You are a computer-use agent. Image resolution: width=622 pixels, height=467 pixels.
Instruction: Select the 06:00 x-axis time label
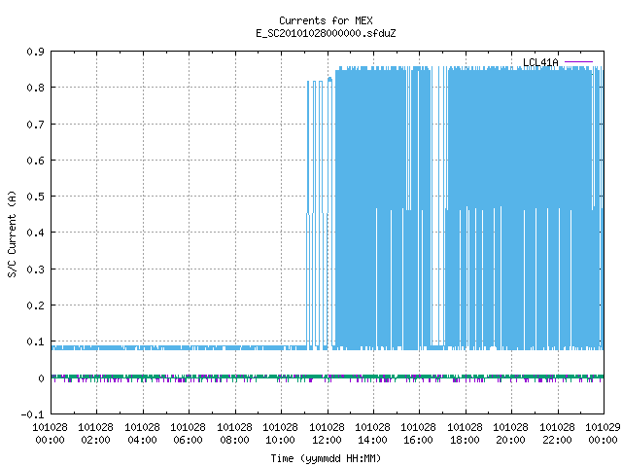click(188, 440)
